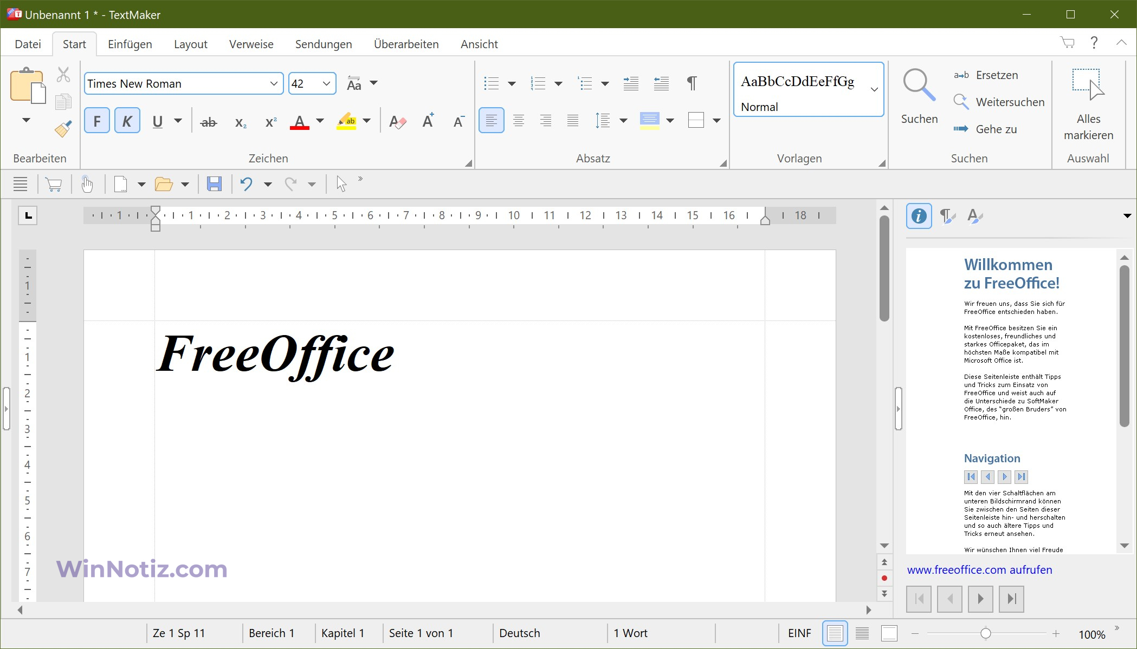
Task: Toggle italic K button
Action: [127, 121]
